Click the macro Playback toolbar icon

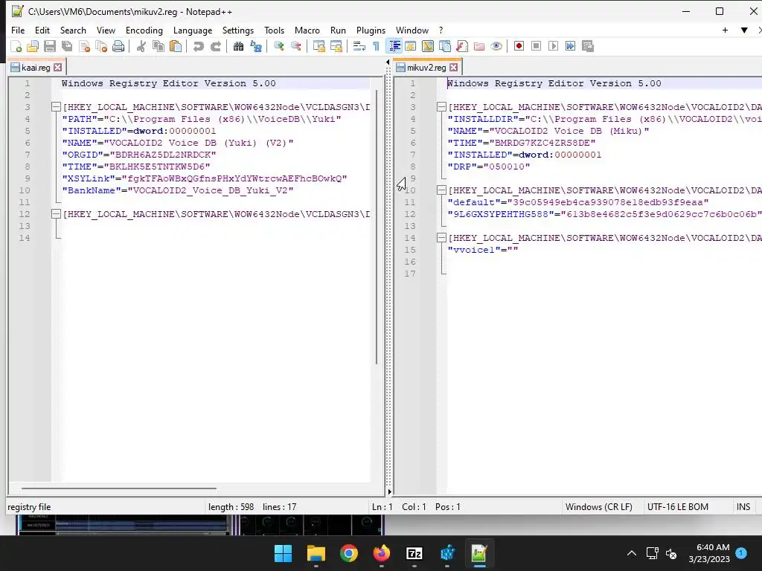[553, 46]
